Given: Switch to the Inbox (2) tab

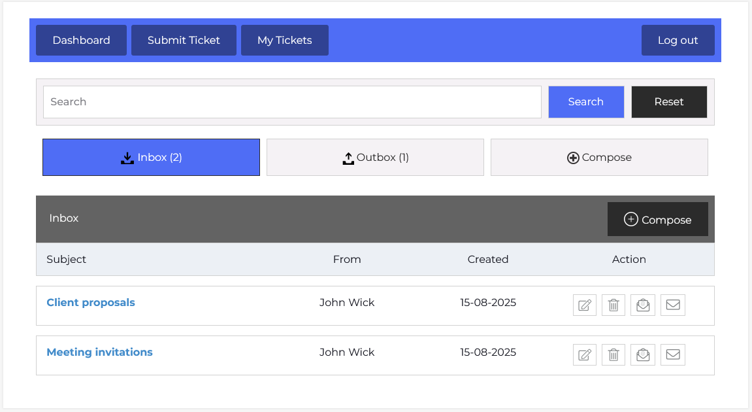Looking at the screenshot, I should [151, 158].
